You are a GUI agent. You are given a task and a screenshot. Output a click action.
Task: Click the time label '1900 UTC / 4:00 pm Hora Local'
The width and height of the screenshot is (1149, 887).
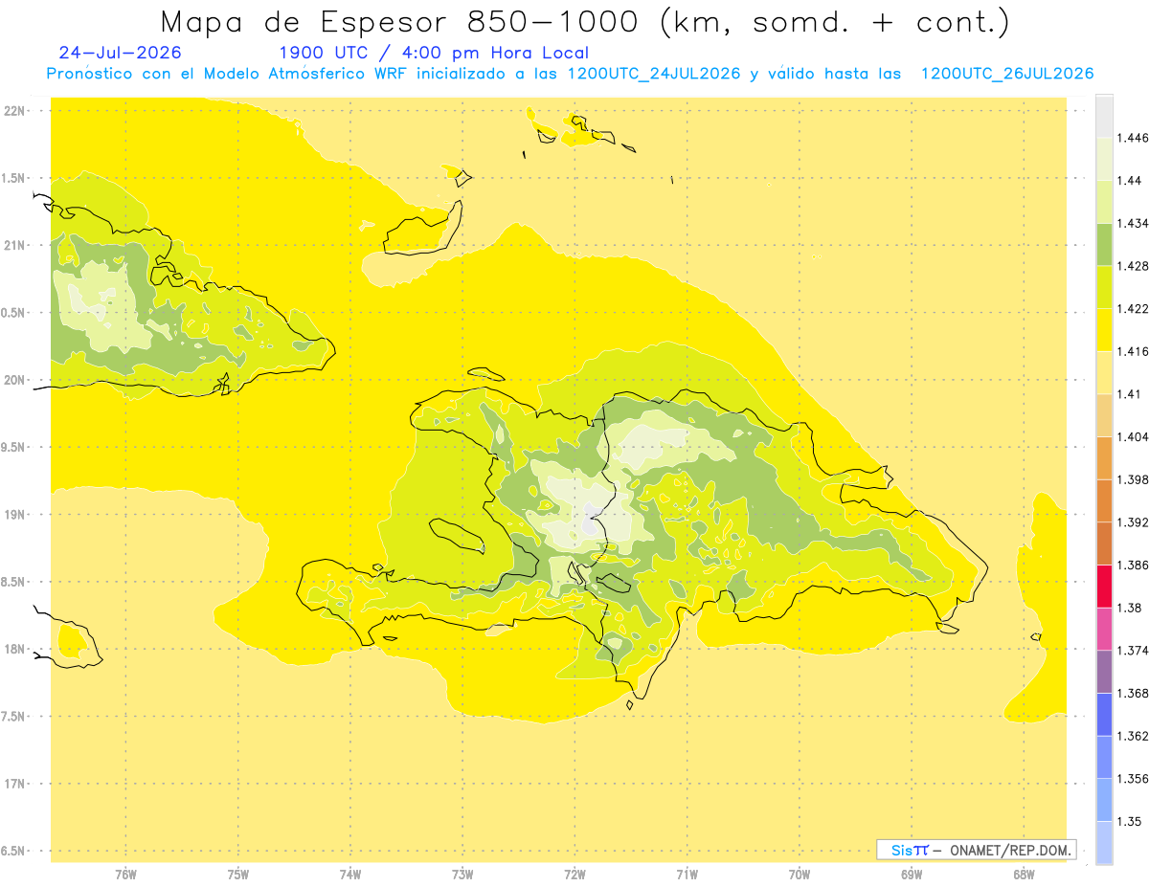click(434, 54)
